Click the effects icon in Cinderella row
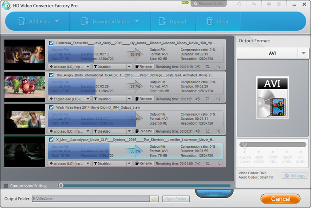The image size is (311, 208). (218, 67)
